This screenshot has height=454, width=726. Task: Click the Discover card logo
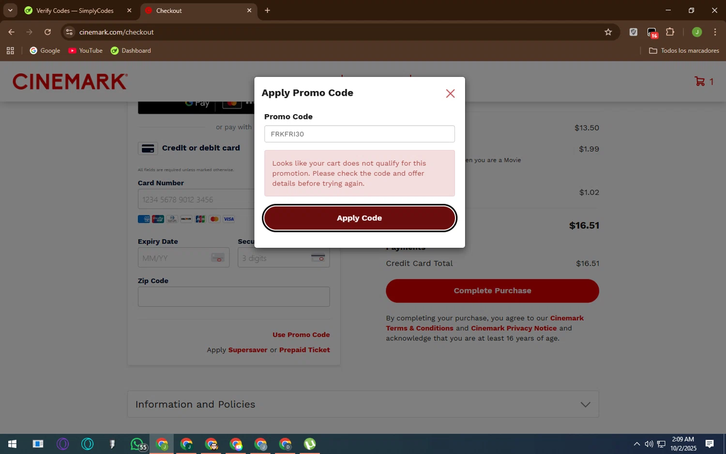pyautogui.click(x=186, y=219)
